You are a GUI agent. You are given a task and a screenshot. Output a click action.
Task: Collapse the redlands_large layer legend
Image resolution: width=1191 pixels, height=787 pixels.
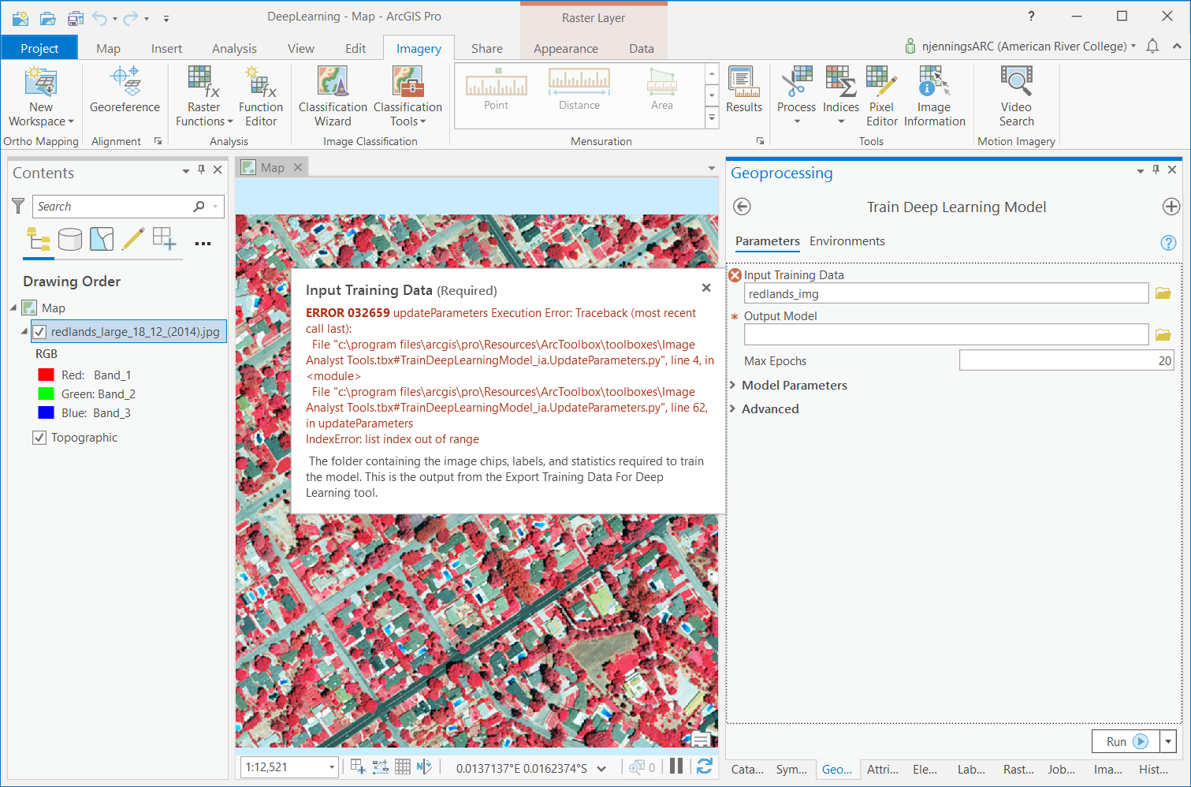pyautogui.click(x=24, y=332)
